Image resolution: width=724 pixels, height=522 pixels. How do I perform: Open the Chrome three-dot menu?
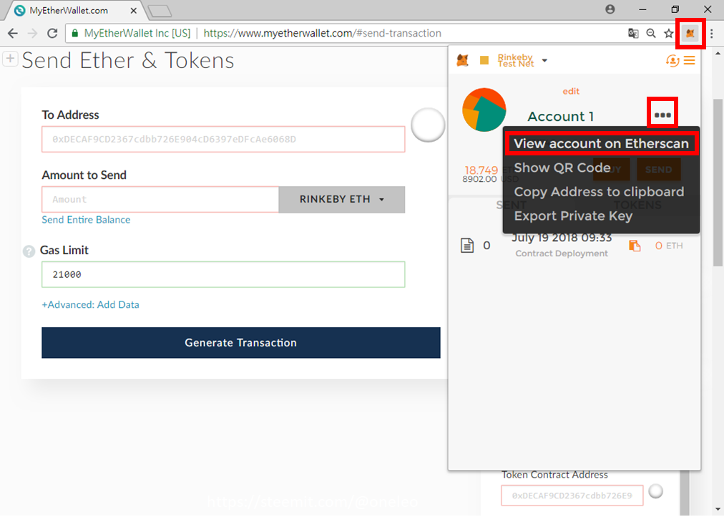tap(712, 33)
